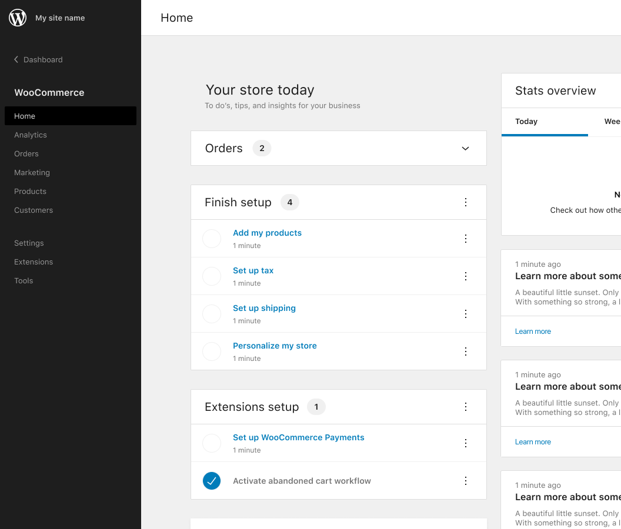Click the WordPress logo in the admin bar

[x=17, y=17]
